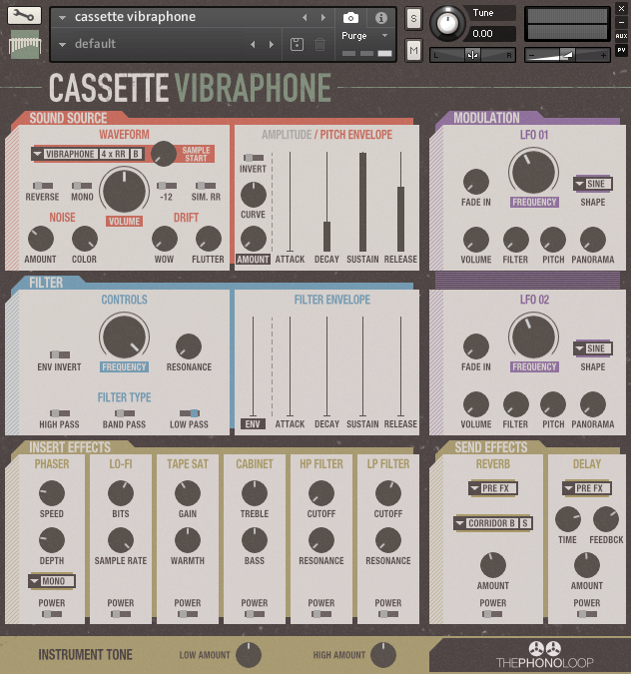Open the wrench instrument edit icon

tap(25, 16)
